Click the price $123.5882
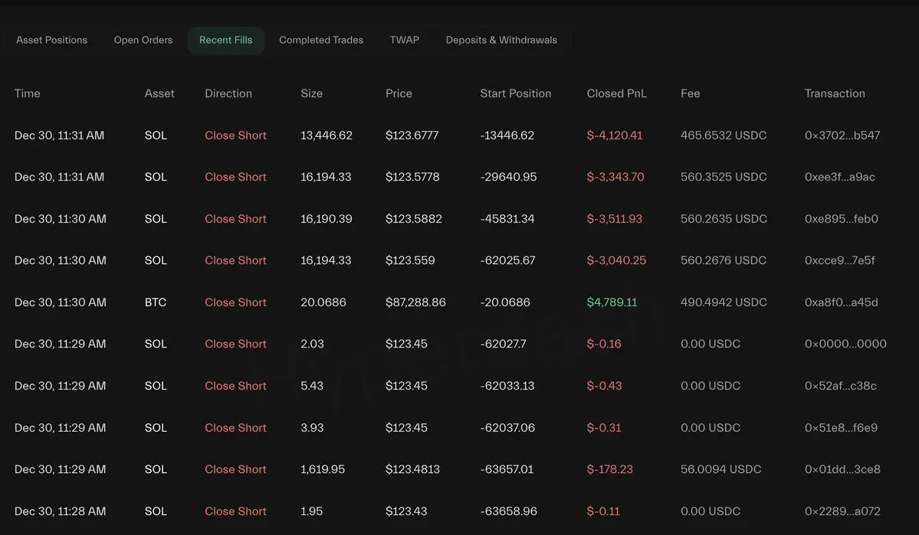919x535 pixels. [x=414, y=218]
